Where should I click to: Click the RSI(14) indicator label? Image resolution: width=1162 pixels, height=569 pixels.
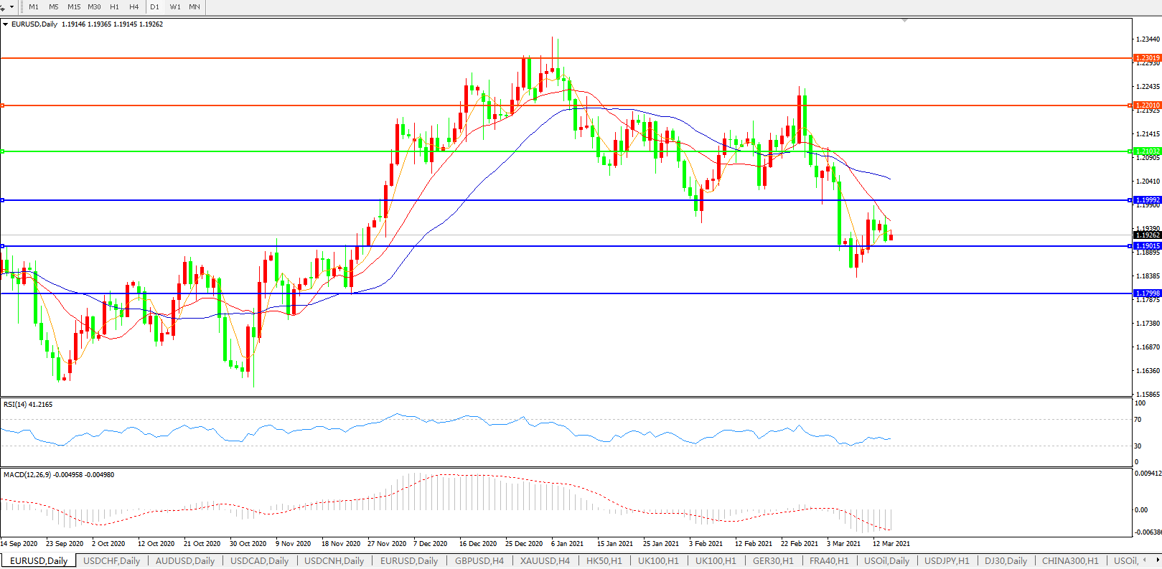point(28,405)
